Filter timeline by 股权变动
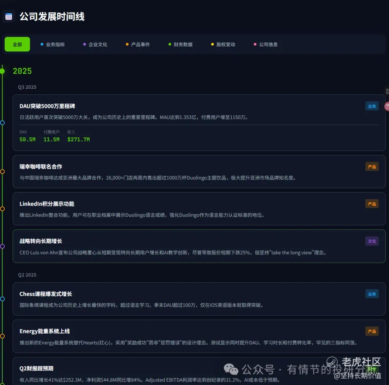389x385 pixels. (x=223, y=44)
